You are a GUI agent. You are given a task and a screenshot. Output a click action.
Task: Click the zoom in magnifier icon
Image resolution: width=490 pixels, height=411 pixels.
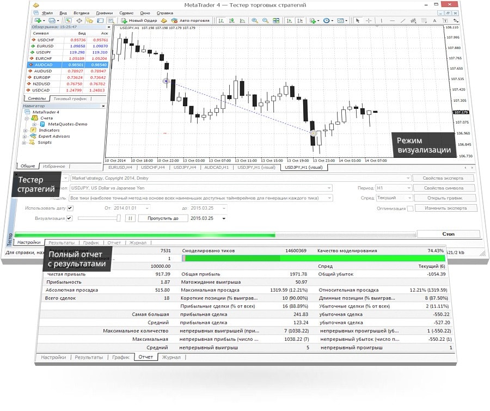(x=254, y=21)
